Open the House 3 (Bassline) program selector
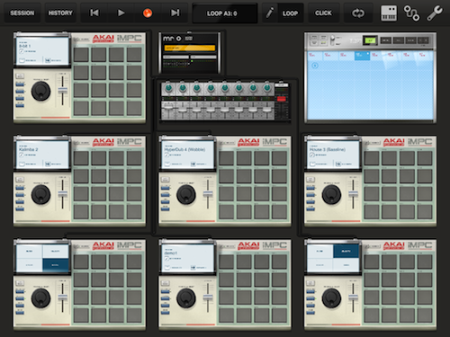Viewport: 450px width, 337px height. pyautogui.click(x=328, y=149)
